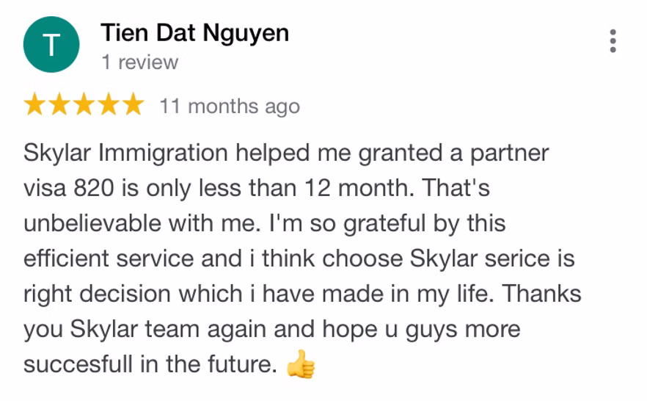Click the second yellow rating star
The height and width of the screenshot is (401, 647).
(59, 106)
